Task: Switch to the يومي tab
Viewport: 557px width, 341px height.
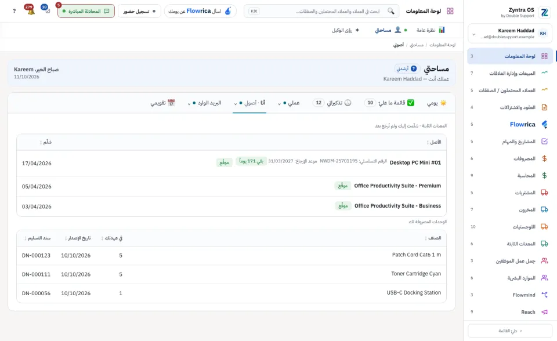Action: tap(436, 103)
